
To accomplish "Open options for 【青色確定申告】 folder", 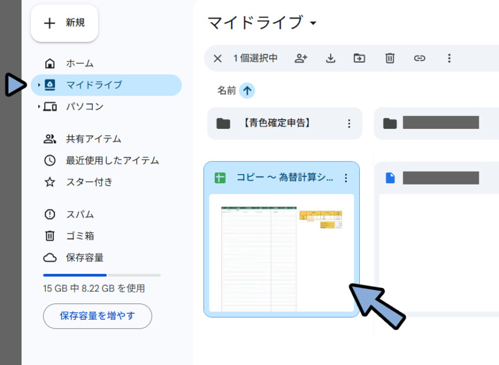I will [349, 124].
